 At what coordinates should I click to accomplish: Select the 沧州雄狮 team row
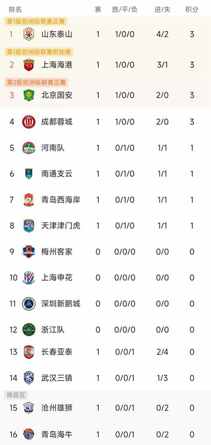click(105, 408)
